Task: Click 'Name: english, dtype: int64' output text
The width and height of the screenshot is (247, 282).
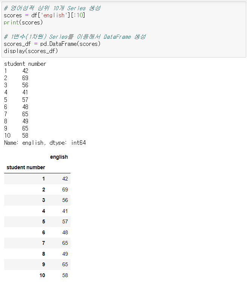Action: tap(45, 143)
